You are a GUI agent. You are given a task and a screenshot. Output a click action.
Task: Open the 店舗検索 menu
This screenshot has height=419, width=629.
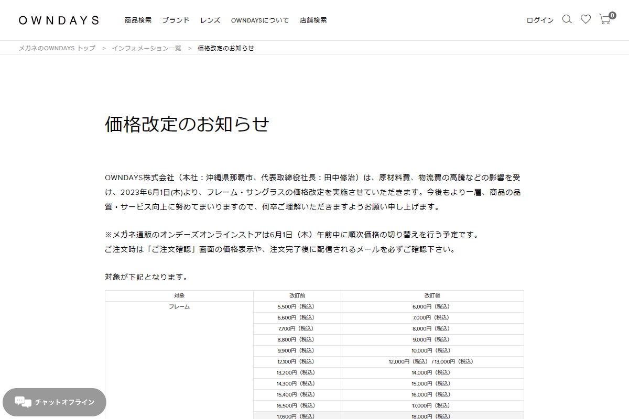tap(313, 20)
